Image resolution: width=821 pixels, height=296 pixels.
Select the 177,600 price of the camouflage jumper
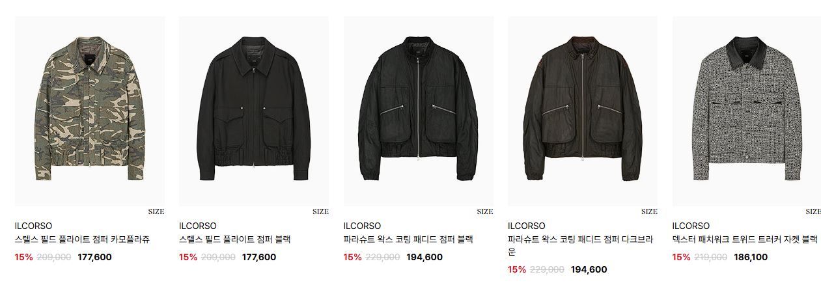(94, 257)
